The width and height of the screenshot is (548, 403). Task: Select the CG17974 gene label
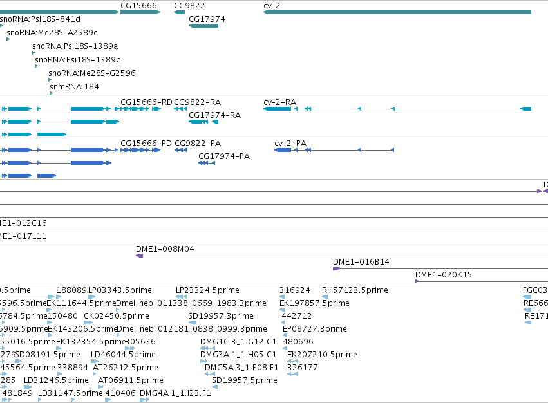pyautogui.click(x=207, y=19)
